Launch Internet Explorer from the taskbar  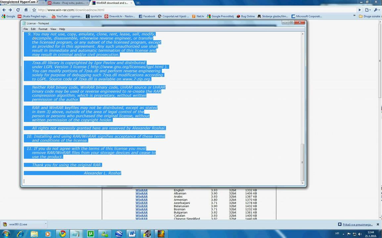(x=20, y=234)
